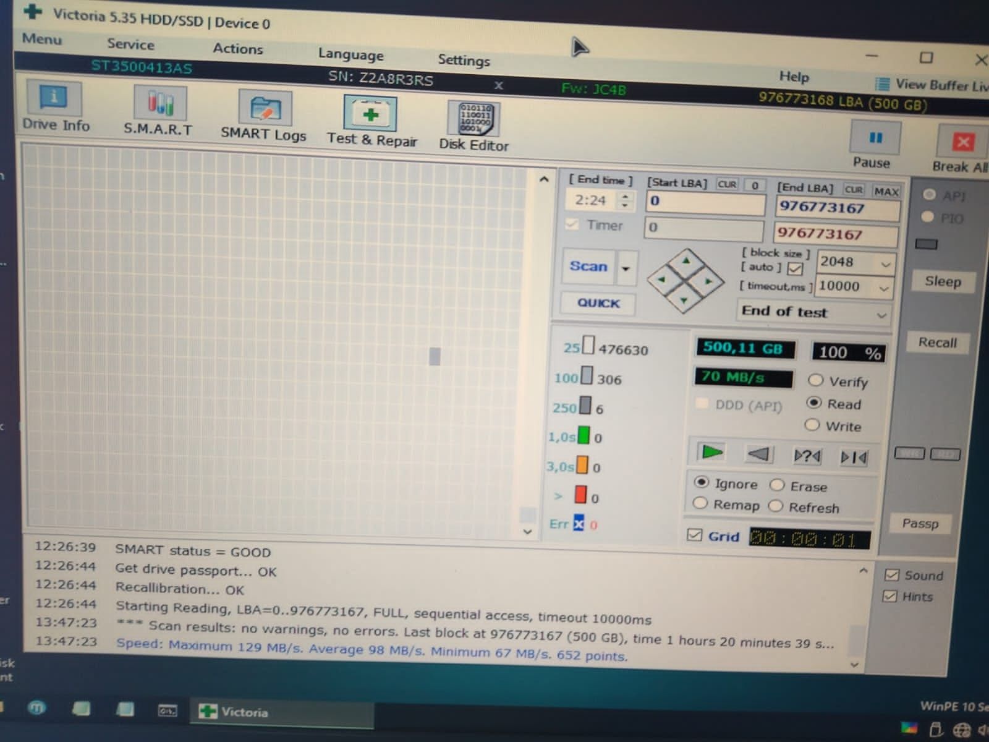Click the left arrow on the navigation diamond
This screenshot has height=742, width=989.
[x=661, y=279]
